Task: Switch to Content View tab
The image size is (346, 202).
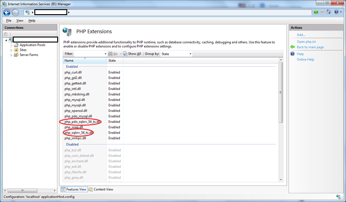Action: 101,190
